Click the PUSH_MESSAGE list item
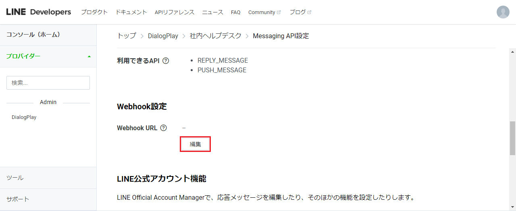 coord(222,70)
